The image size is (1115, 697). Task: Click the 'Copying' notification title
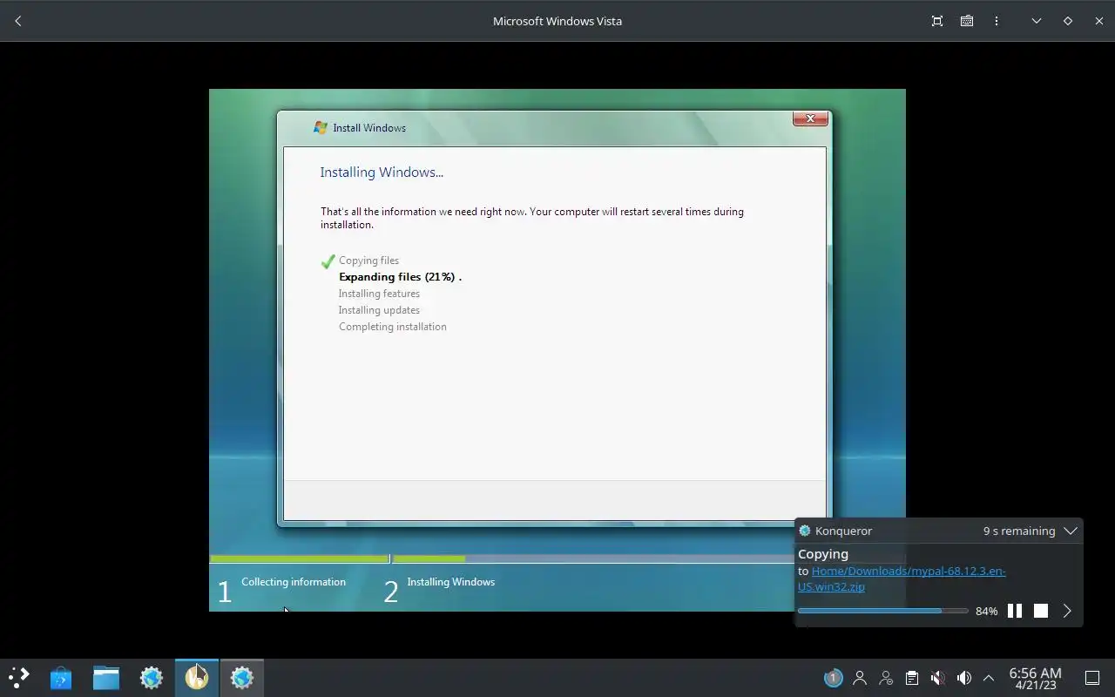(x=823, y=554)
